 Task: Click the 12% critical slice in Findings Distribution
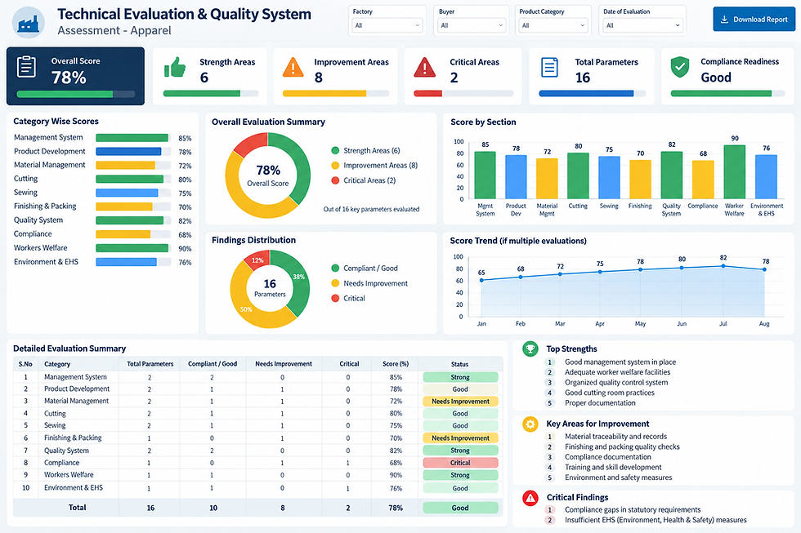pyautogui.click(x=257, y=260)
